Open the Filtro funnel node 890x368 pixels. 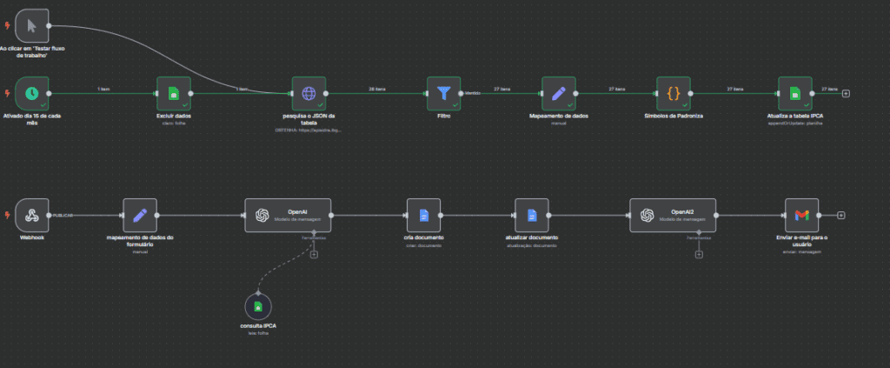443,93
